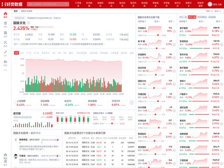
Task: Select the 02-14 14:14:19 large order row
Action: (99, 142)
